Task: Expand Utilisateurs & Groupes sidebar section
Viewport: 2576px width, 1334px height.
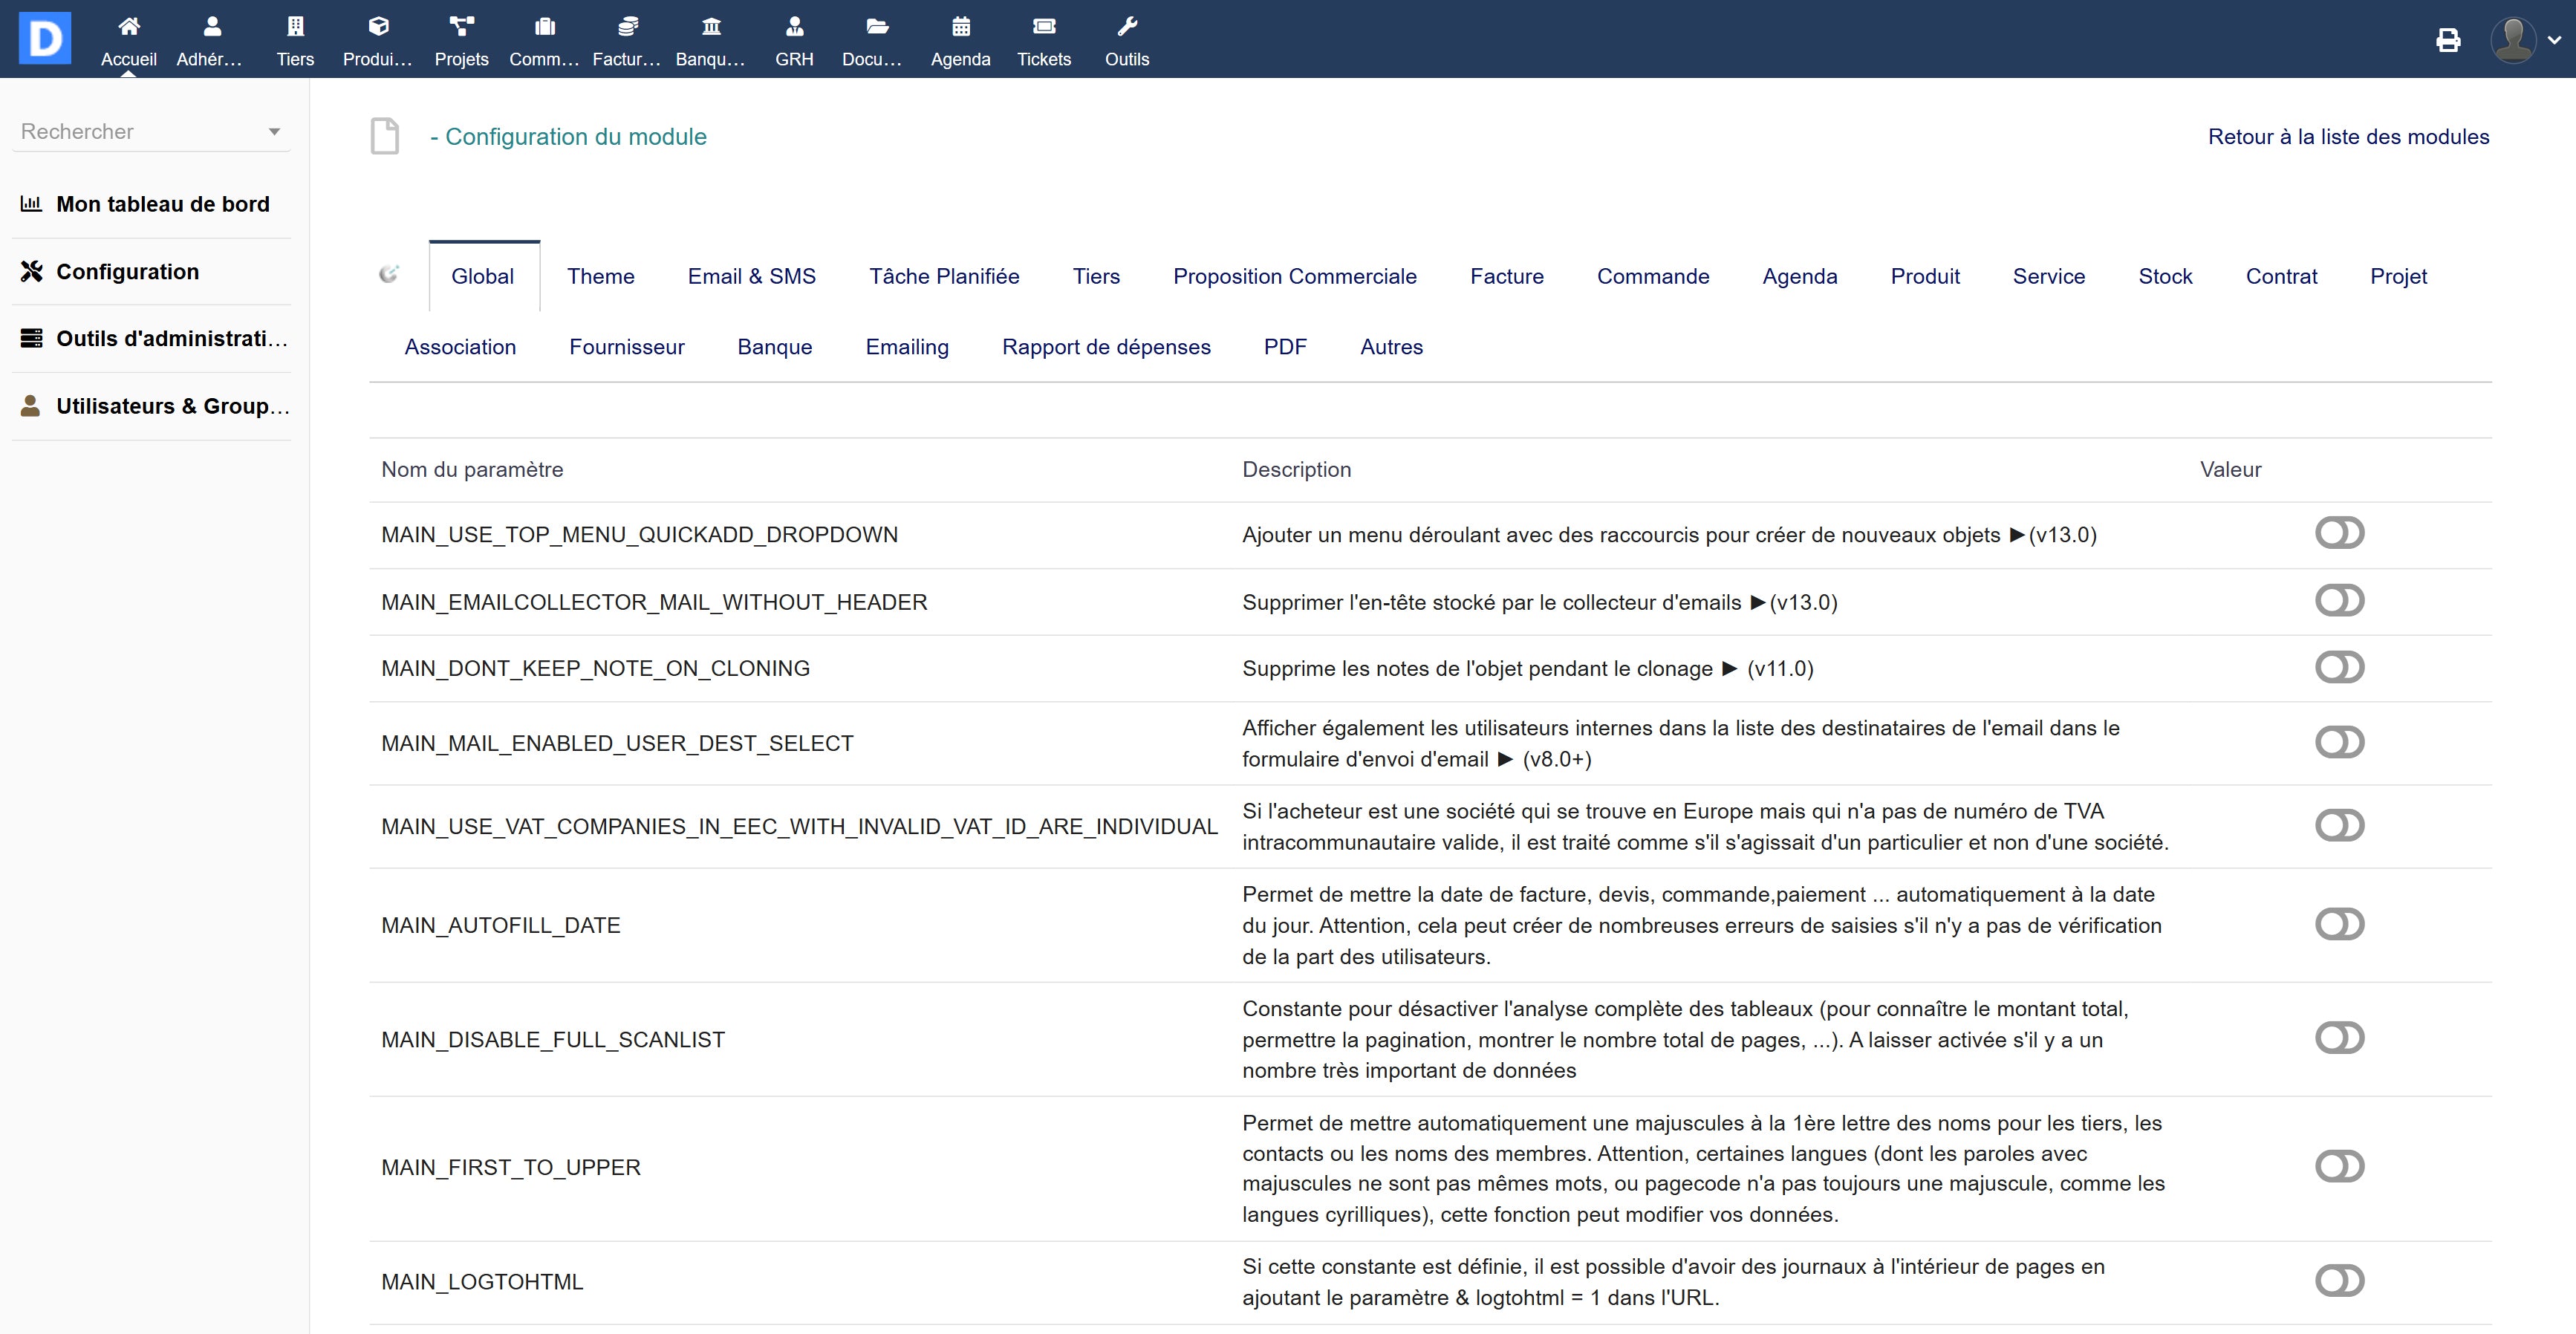Action: point(172,406)
